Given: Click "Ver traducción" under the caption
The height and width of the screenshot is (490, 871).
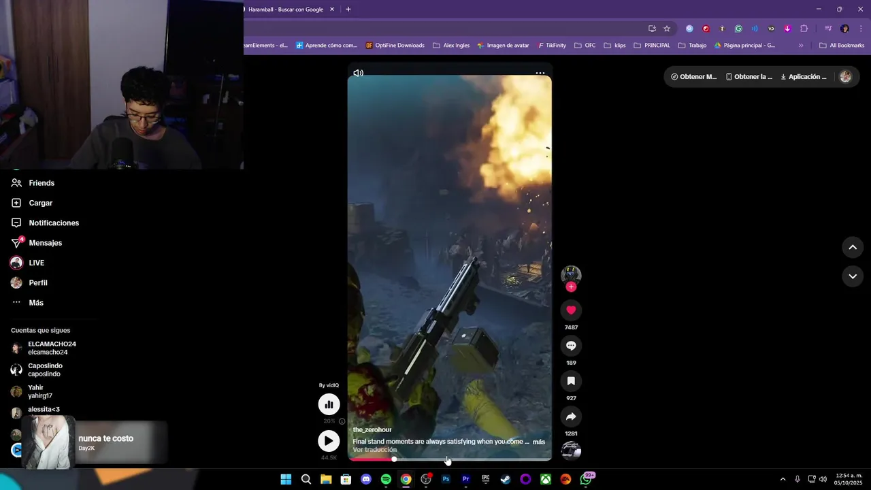Looking at the screenshot, I should (x=374, y=450).
